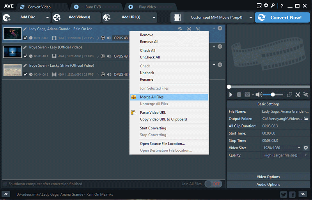This screenshot has height=200, width=312.
Task: Click plus icon on Troye Sivan Easy row
Action: coord(214,46)
